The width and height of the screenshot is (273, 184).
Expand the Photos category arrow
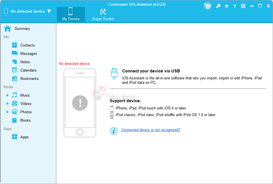coord(7,112)
